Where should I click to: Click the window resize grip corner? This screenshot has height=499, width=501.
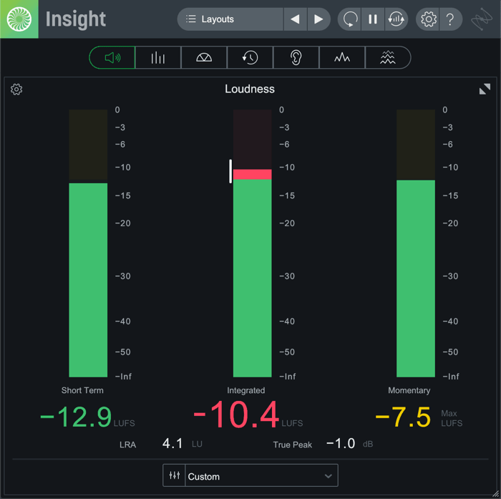point(495,494)
